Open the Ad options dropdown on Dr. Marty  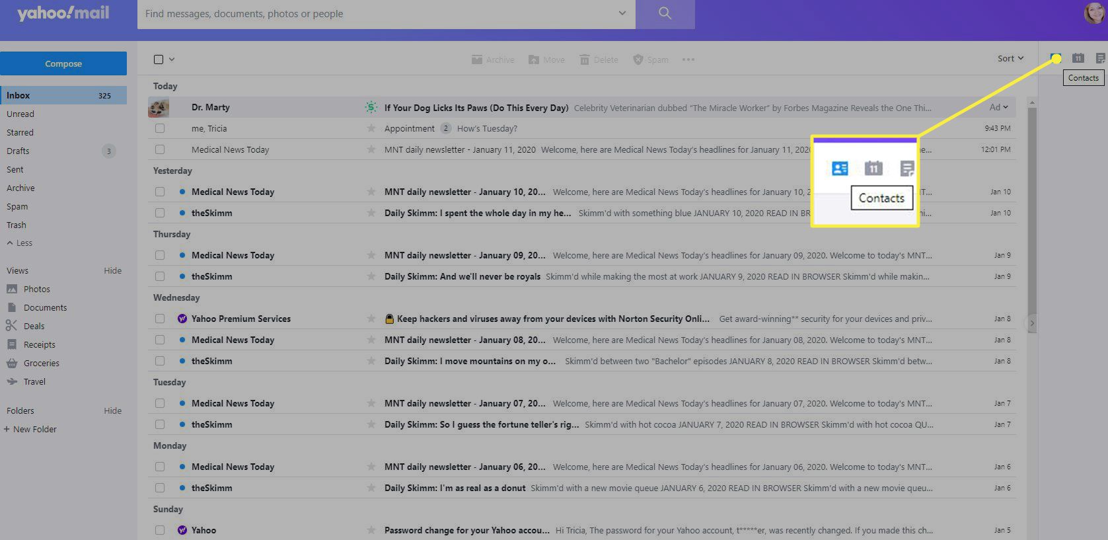coord(999,107)
